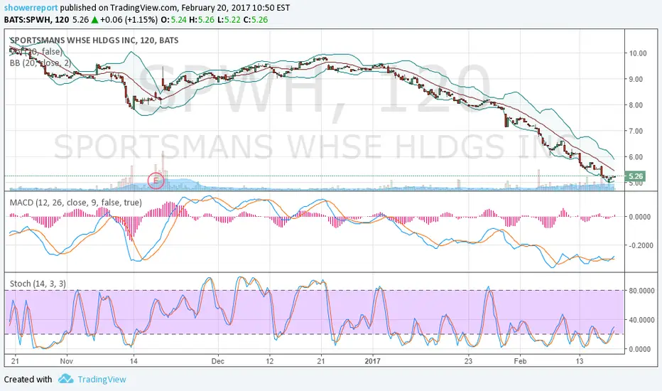Click the 10.00 price axis label
The image size is (662, 391).
pos(638,53)
